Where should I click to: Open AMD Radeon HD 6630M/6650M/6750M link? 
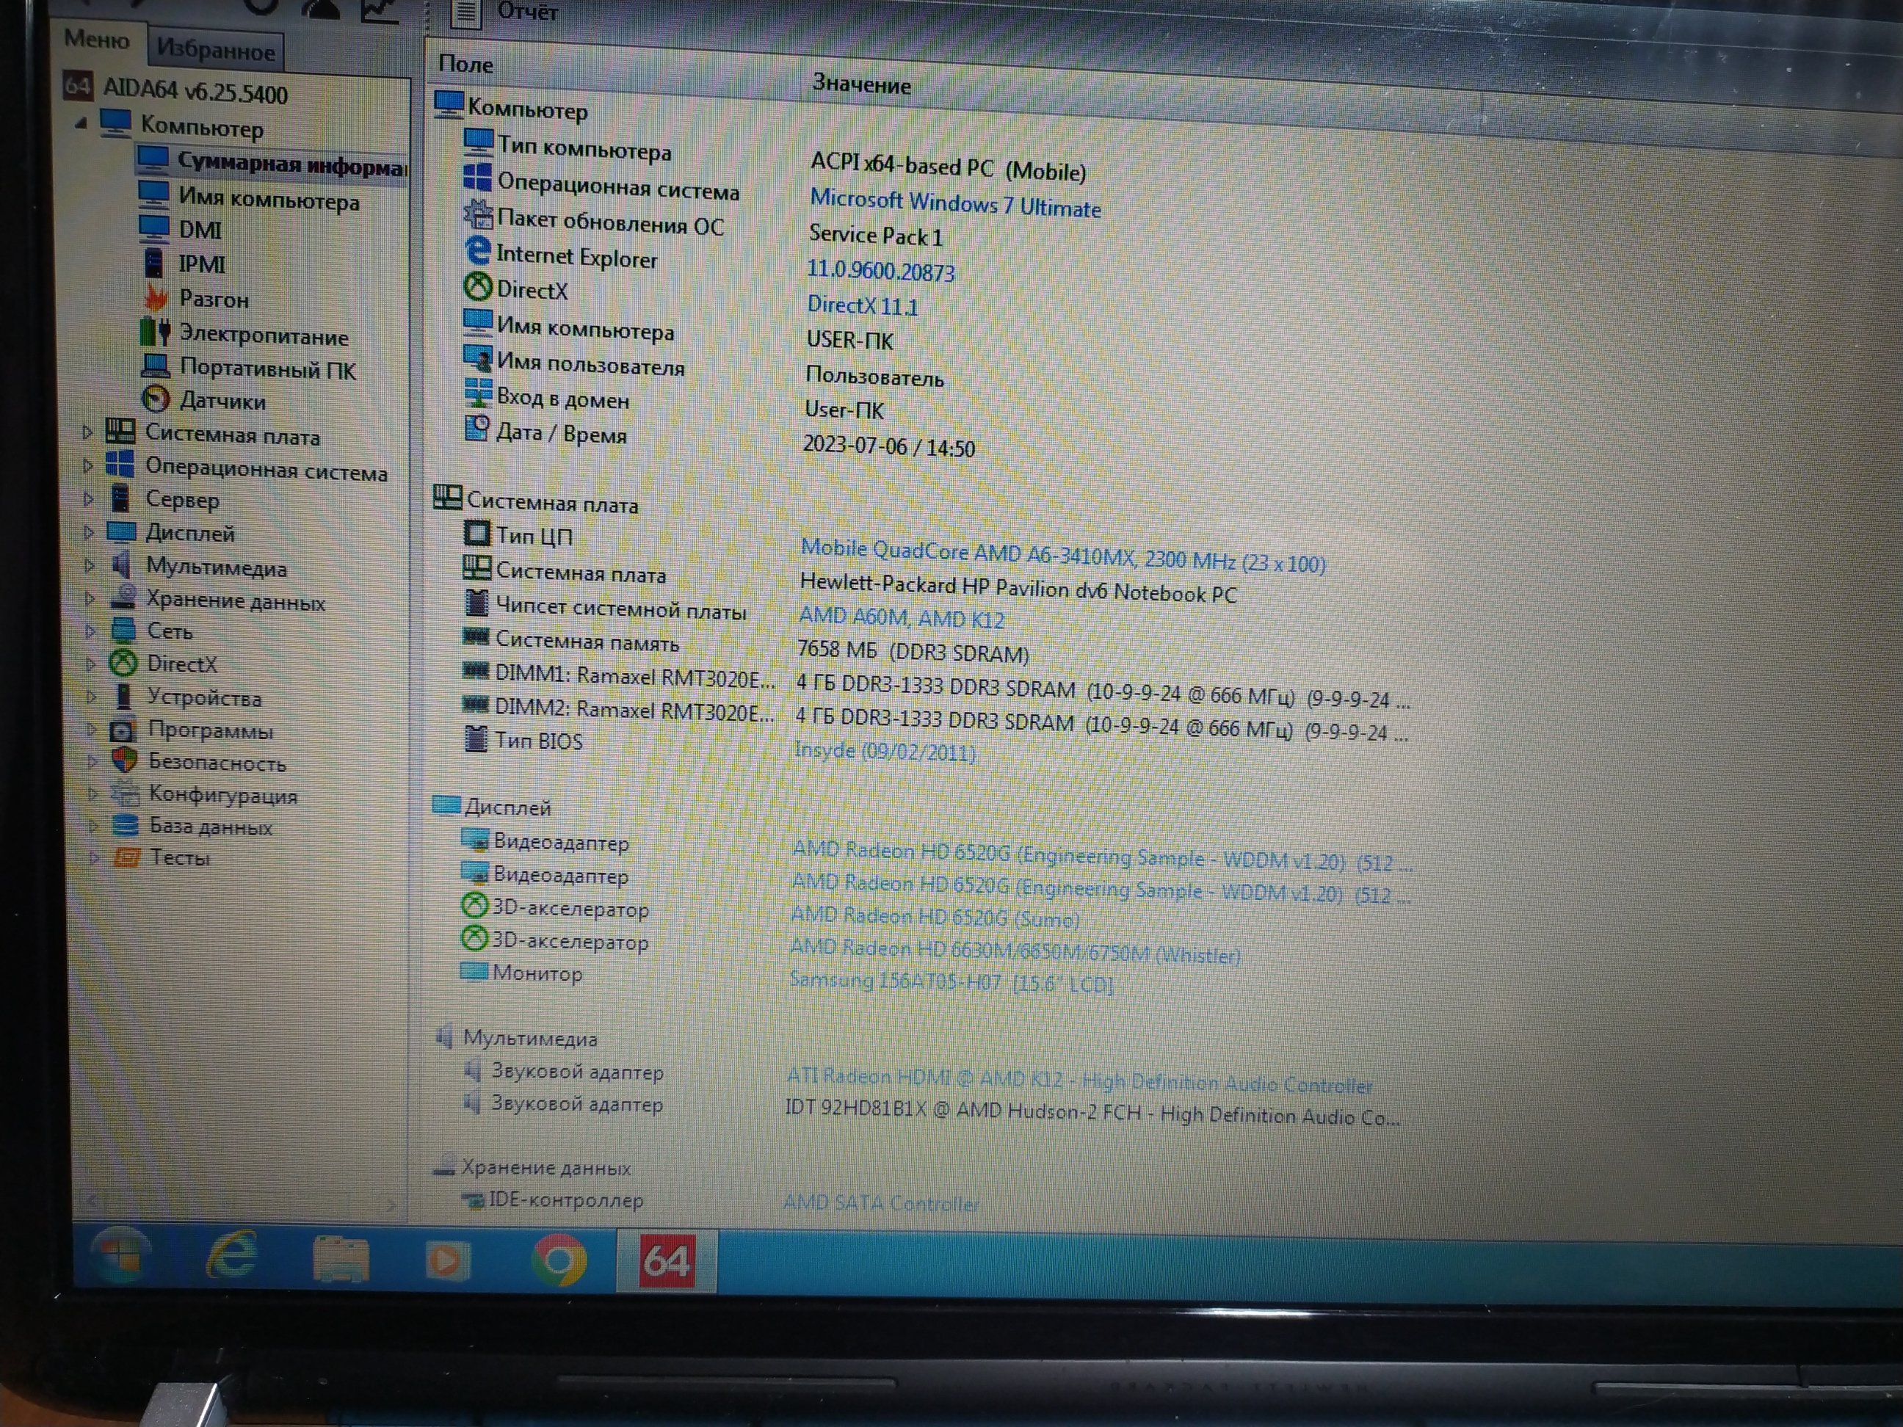pyautogui.click(x=1015, y=951)
